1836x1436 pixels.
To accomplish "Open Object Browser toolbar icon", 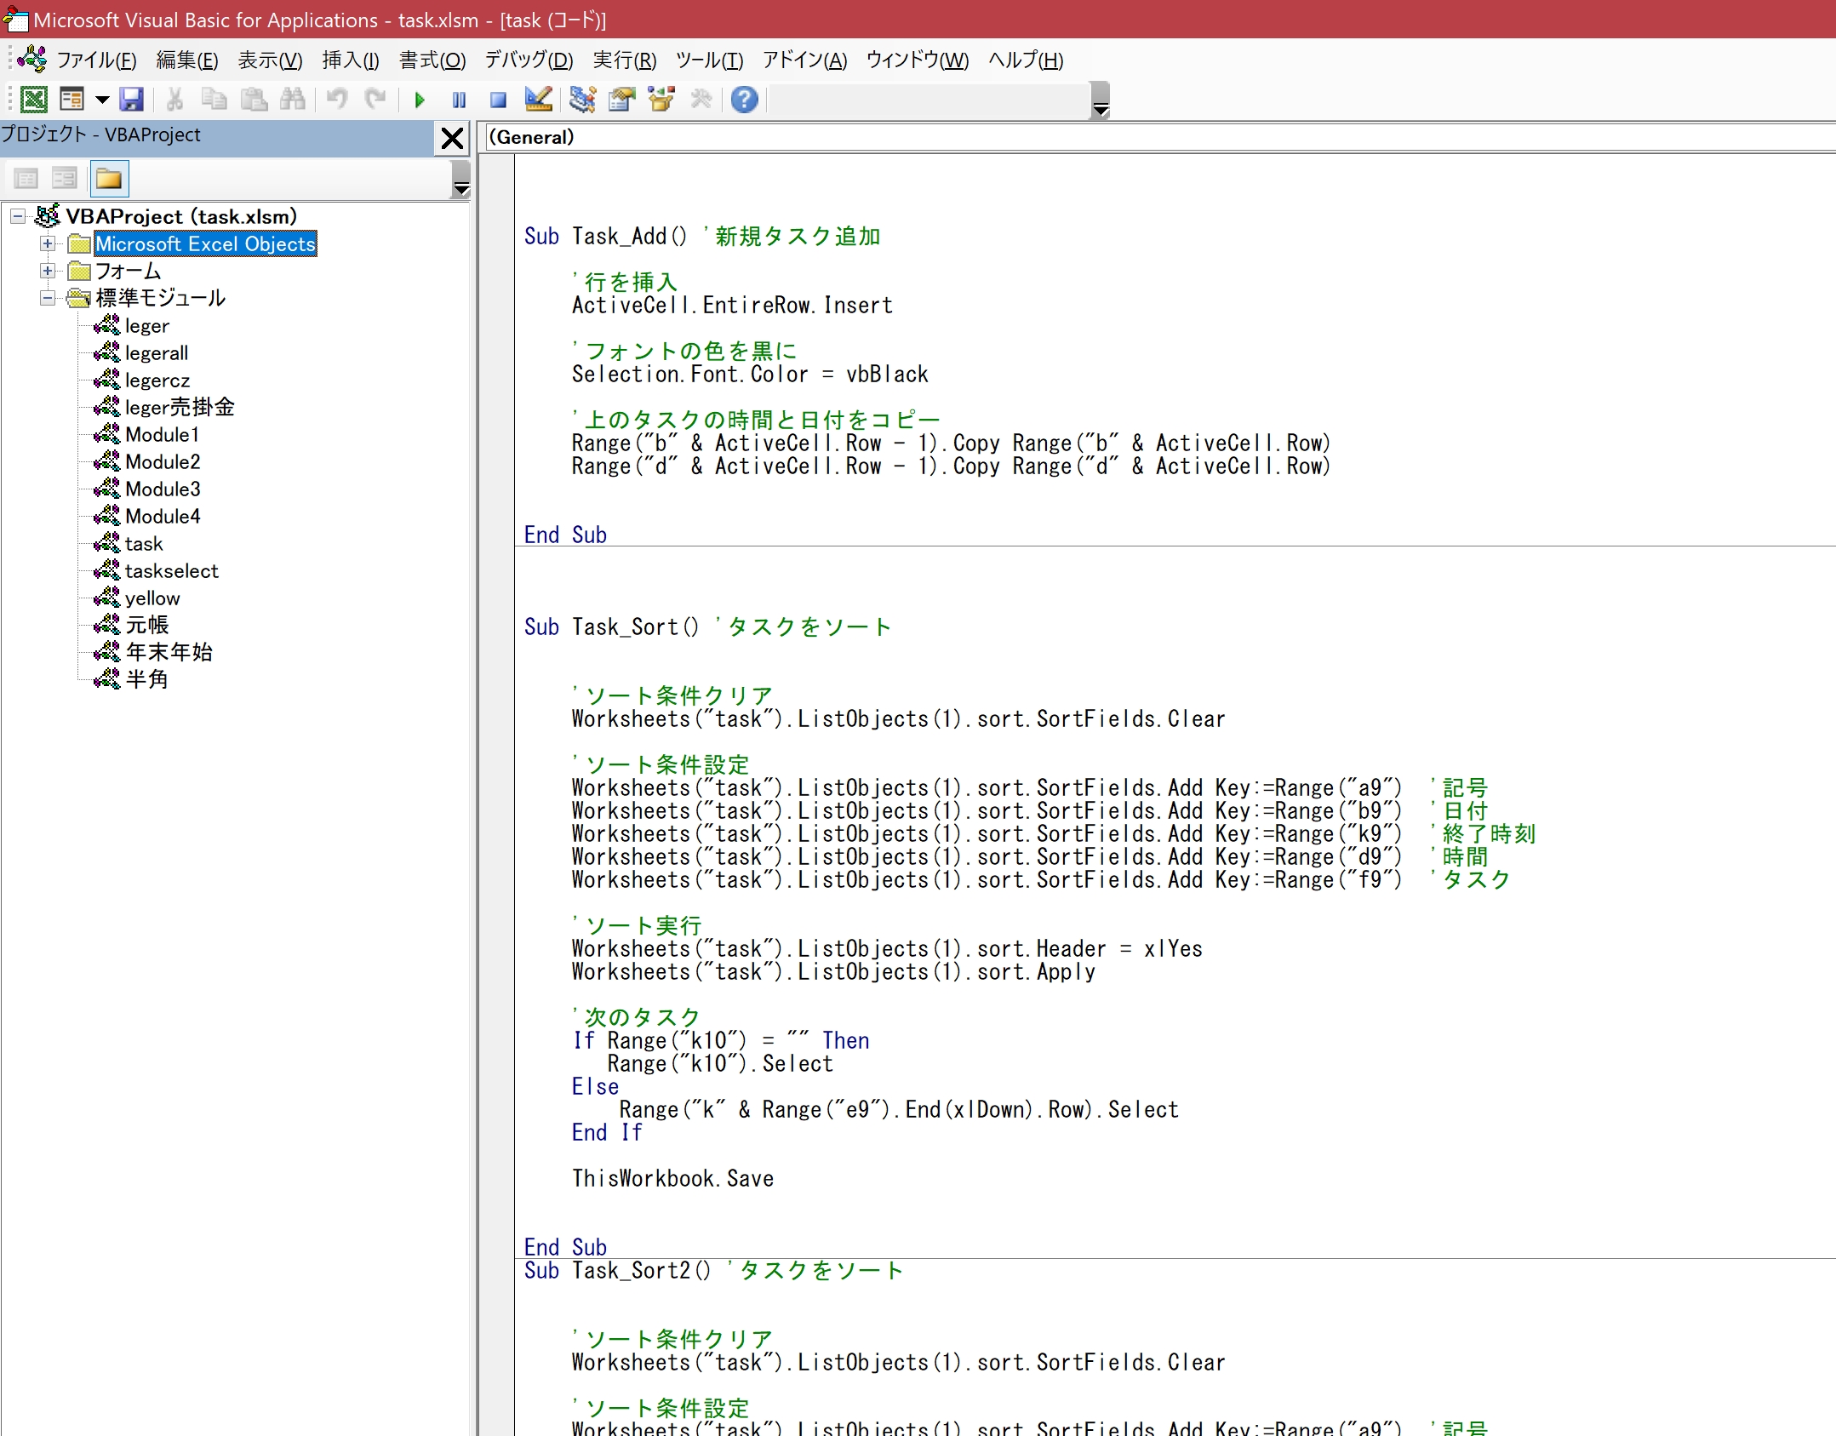I will [661, 100].
